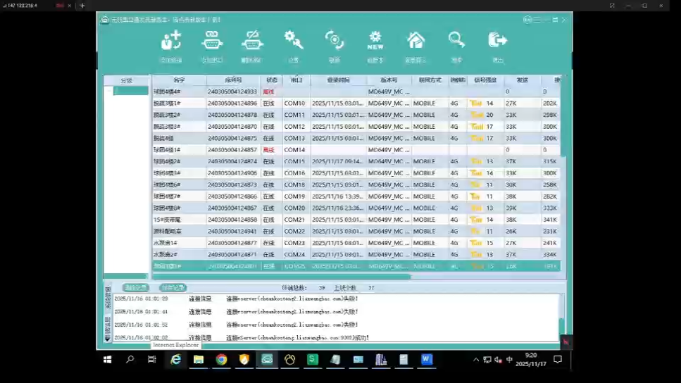Click the 中 input method indicator
Image resolution: width=681 pixels, height=383 pixels.
coord(509,360)
